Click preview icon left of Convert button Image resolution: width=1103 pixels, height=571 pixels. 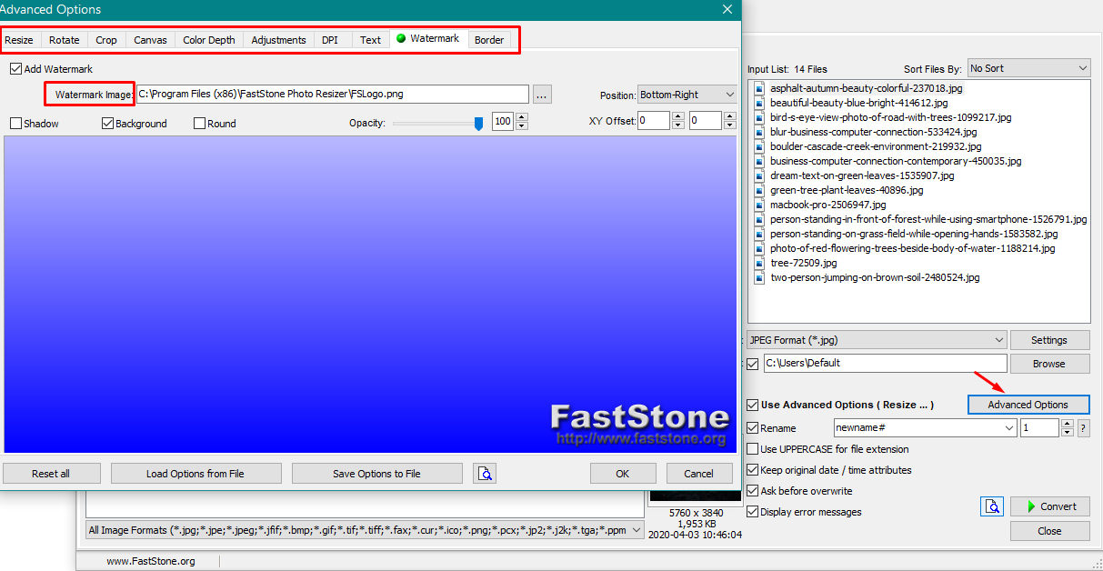[992, 506]
